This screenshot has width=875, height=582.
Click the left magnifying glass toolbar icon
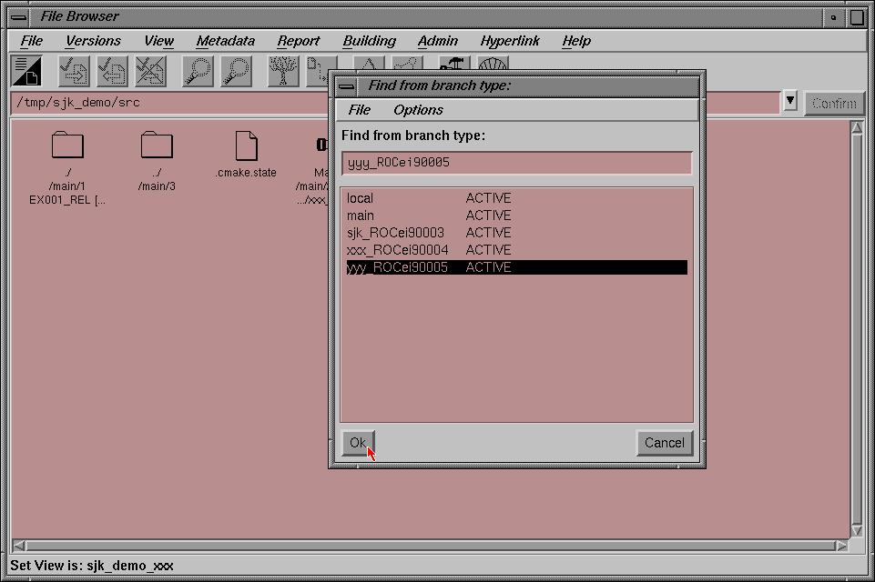(198, 72)
